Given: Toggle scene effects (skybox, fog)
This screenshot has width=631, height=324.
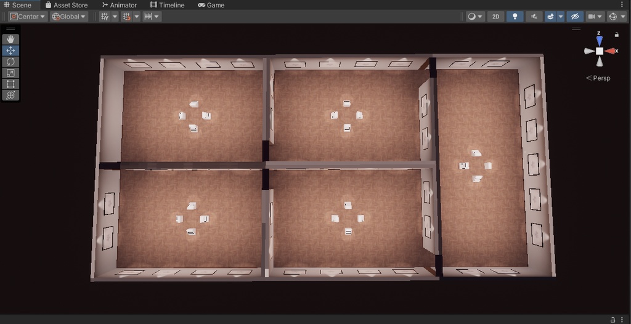Looking at the screenshot, I should tap(550, 17).
